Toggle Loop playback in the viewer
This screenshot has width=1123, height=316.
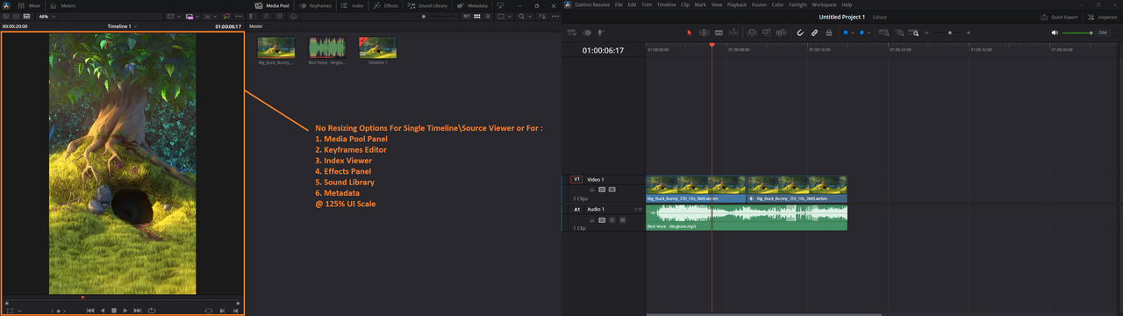[152, 311]
